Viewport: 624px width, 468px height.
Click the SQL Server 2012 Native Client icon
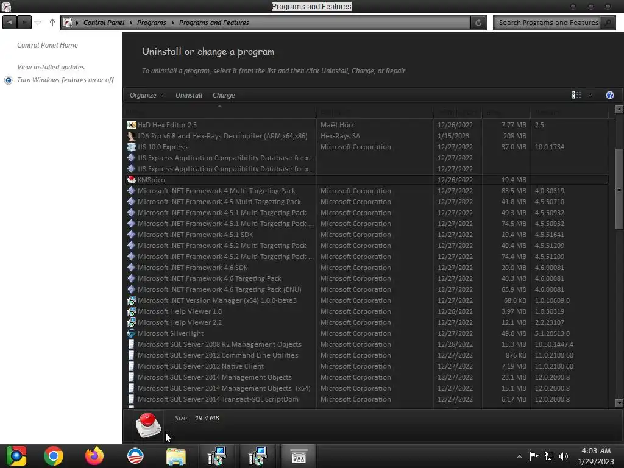point(132,366)
